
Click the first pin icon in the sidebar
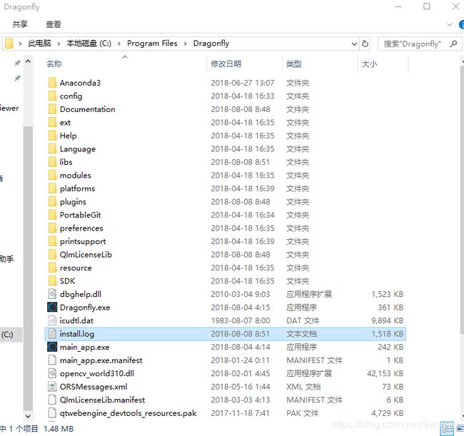coord(17,63)
